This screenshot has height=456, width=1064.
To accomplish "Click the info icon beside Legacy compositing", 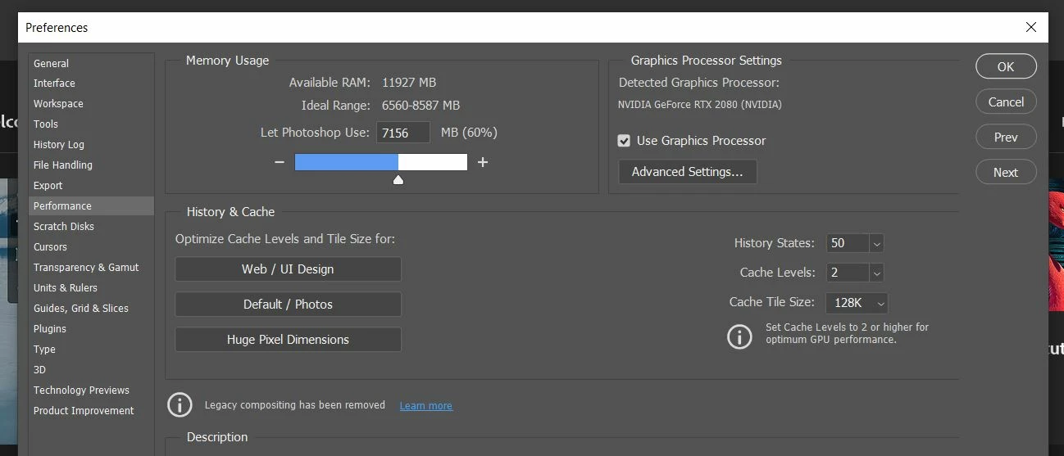I will coord(180,404).
